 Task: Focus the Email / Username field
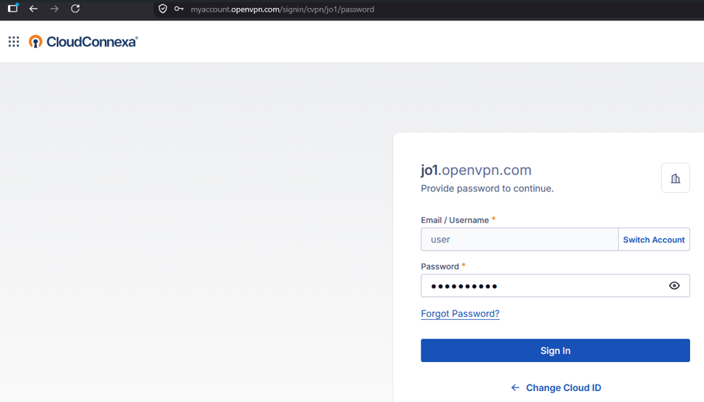pos(520,240)
